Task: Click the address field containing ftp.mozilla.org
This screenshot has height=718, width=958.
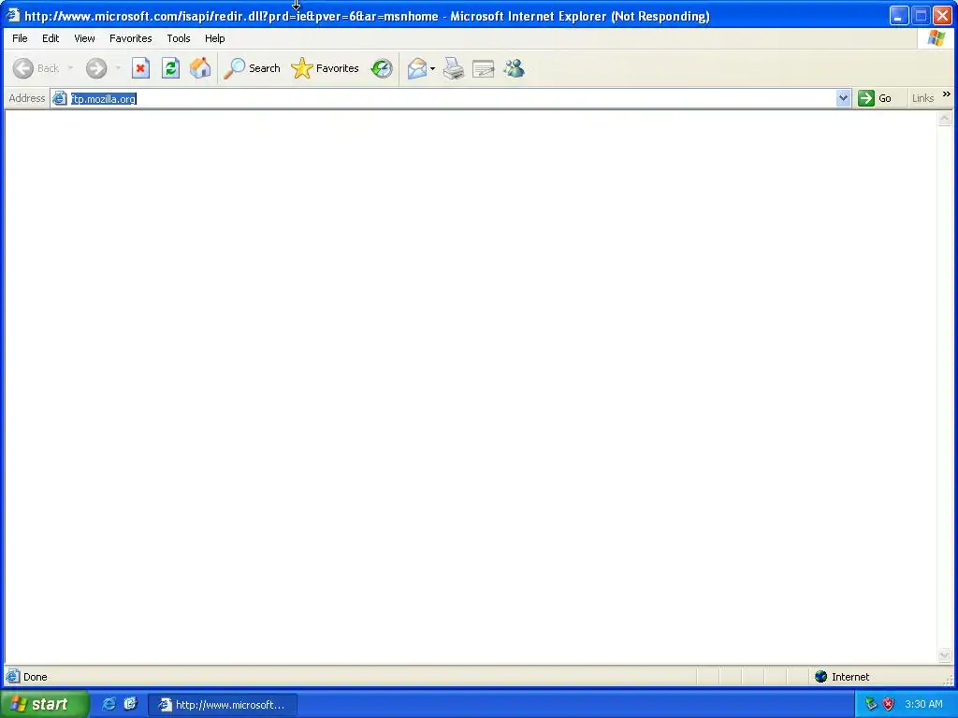Action: [x=452, y=98]
